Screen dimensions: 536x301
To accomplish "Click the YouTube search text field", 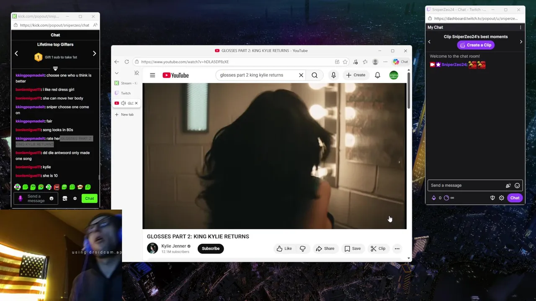I will (258, 75).
